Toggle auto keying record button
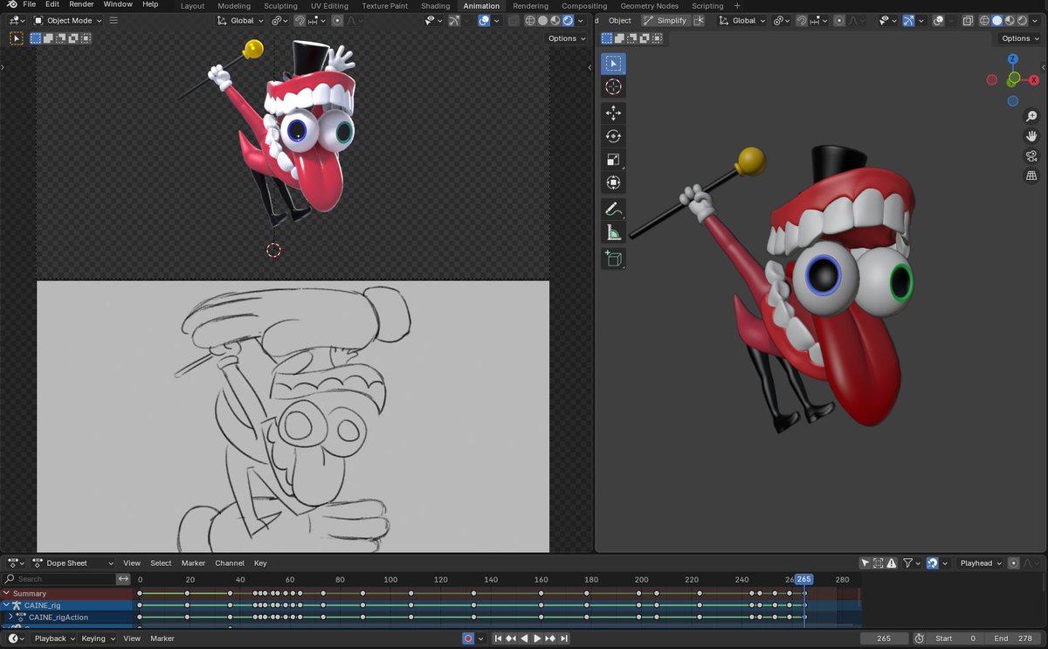This screenshot has width=1048, height=649. (x=468, y=639)
